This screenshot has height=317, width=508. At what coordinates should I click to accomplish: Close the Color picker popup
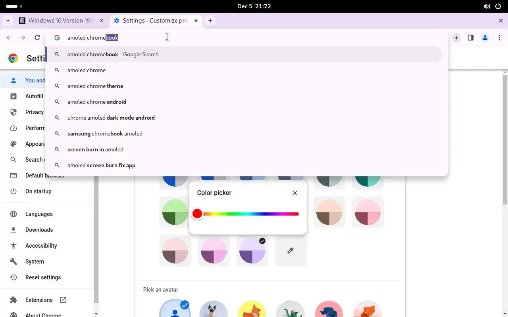click(295, 193)
